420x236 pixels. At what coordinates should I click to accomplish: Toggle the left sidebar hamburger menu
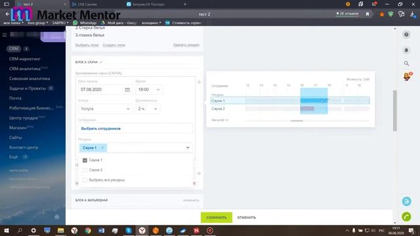pos(5,35)
